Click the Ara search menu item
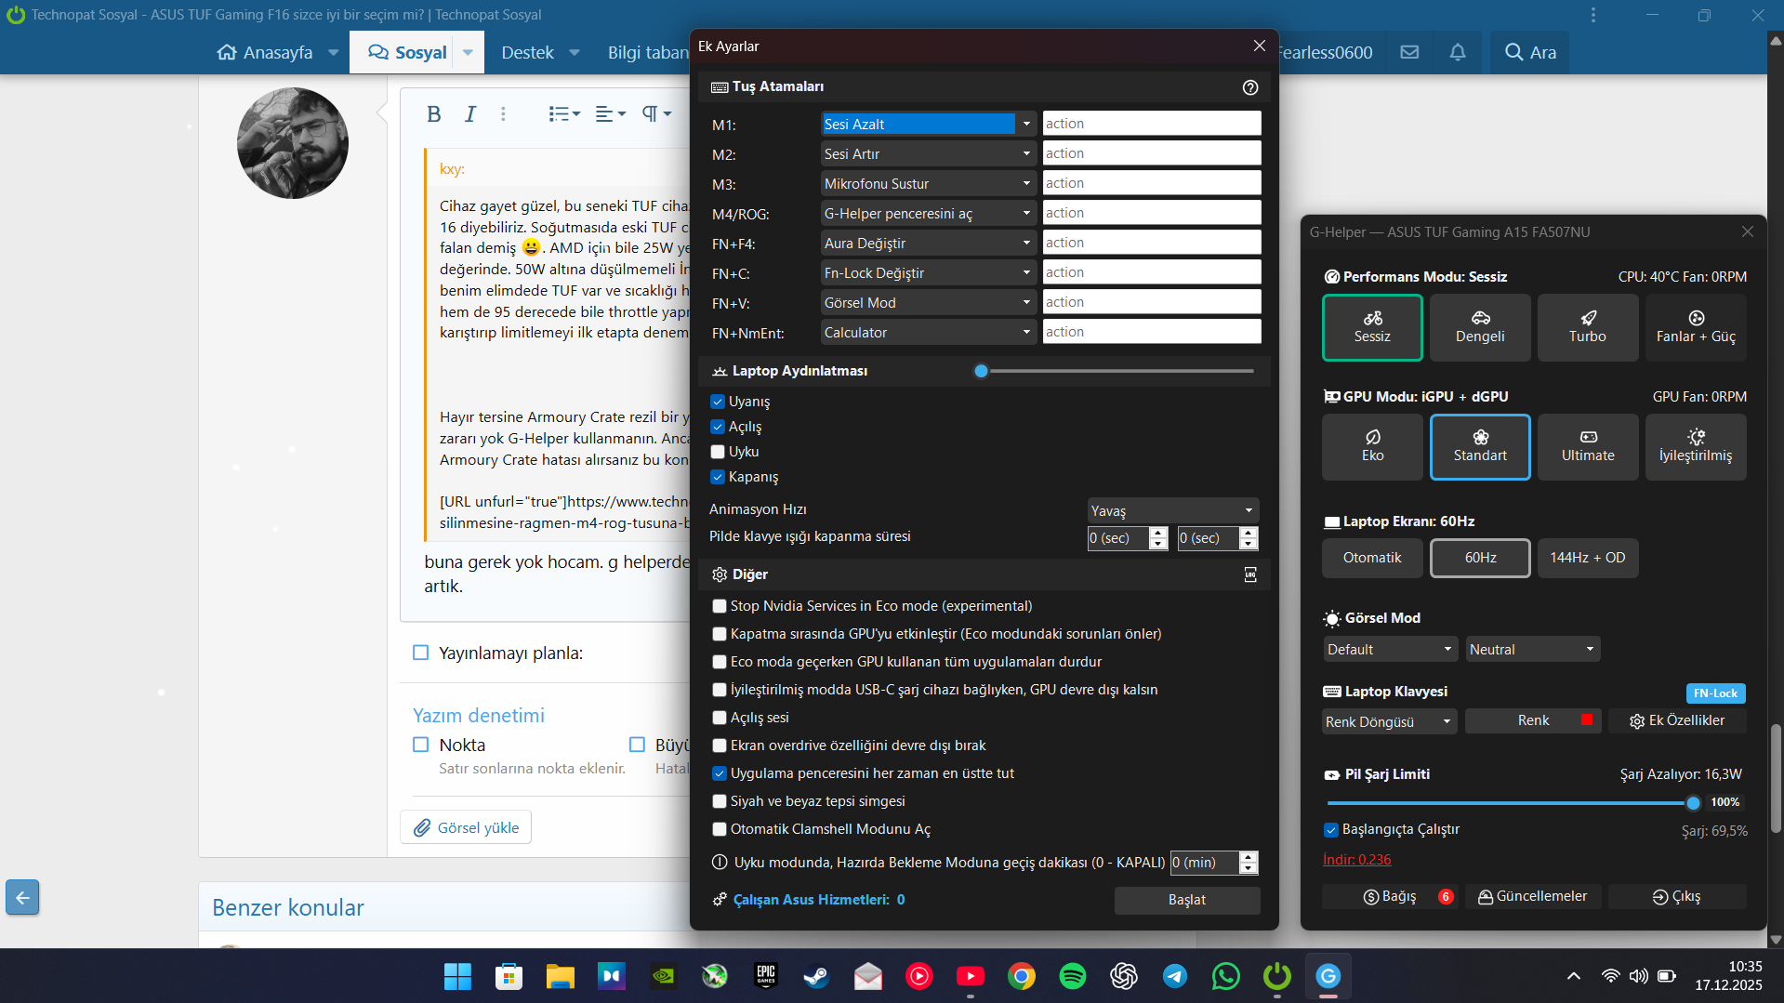Viewport: 1784px width, 1003px height. pos(1530,52)
